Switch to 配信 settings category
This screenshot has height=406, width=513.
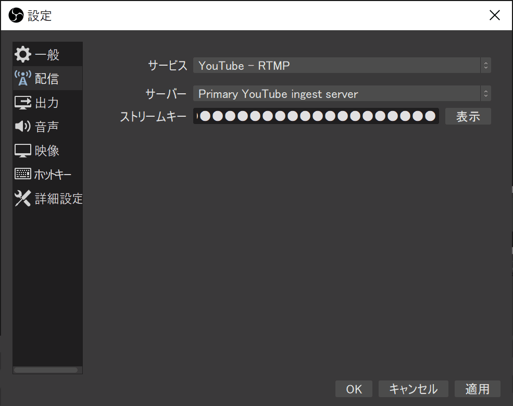click(x=48, y=78)
